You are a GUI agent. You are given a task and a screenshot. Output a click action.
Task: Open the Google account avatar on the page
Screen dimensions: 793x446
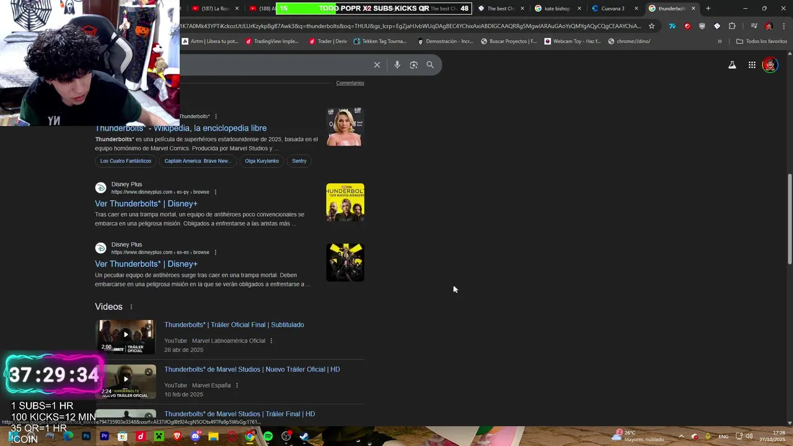pyautogui.click(x=770, y=64)
